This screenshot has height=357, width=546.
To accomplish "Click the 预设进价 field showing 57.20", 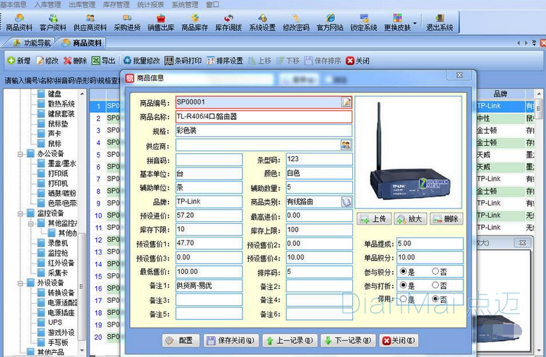I will pos(209,215).
